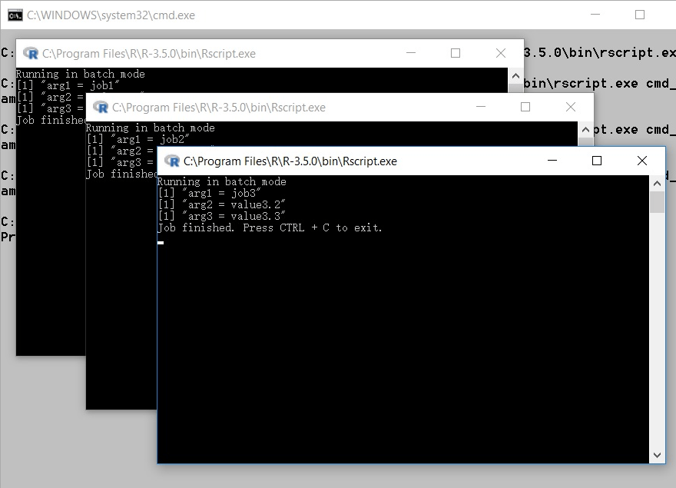The width and height of the screenshot is (676, 488).
Task: Minimize the job3 Rscript console
Action: pos(552,161)
